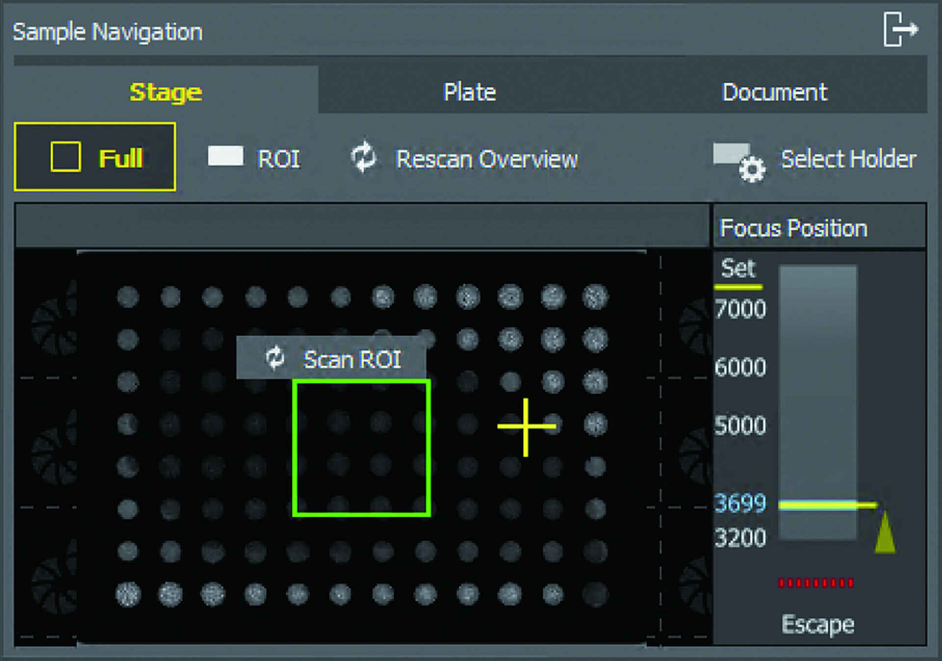942x661 pixels.
Task: Click the Scan ROI refresh icon
Action: point(276,358)
